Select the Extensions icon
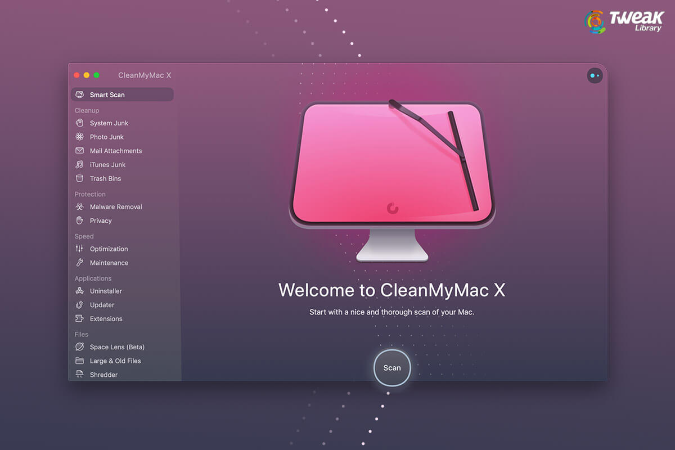The image size is (675, 450). pos(80,318)
